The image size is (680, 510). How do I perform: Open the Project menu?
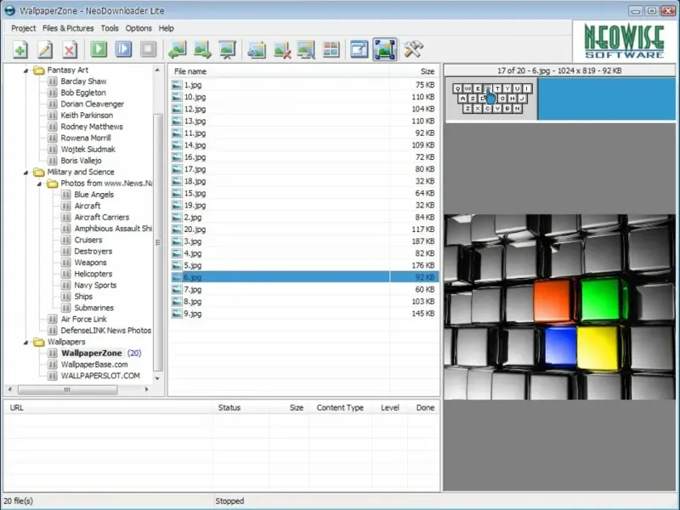24,28
